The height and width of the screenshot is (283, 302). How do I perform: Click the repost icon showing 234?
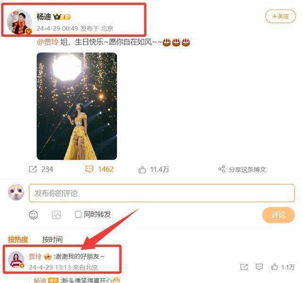coord(33,169)
